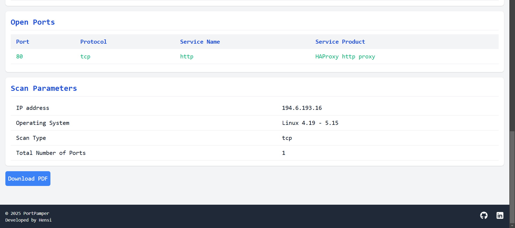Click the Download PDF button
The width and height of the screenshot is (515, 228).
click(x=28, y=178)
